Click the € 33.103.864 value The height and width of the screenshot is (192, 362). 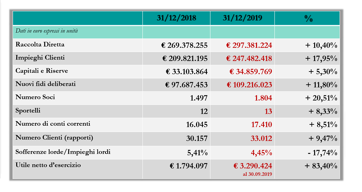(x=187, y=72)
